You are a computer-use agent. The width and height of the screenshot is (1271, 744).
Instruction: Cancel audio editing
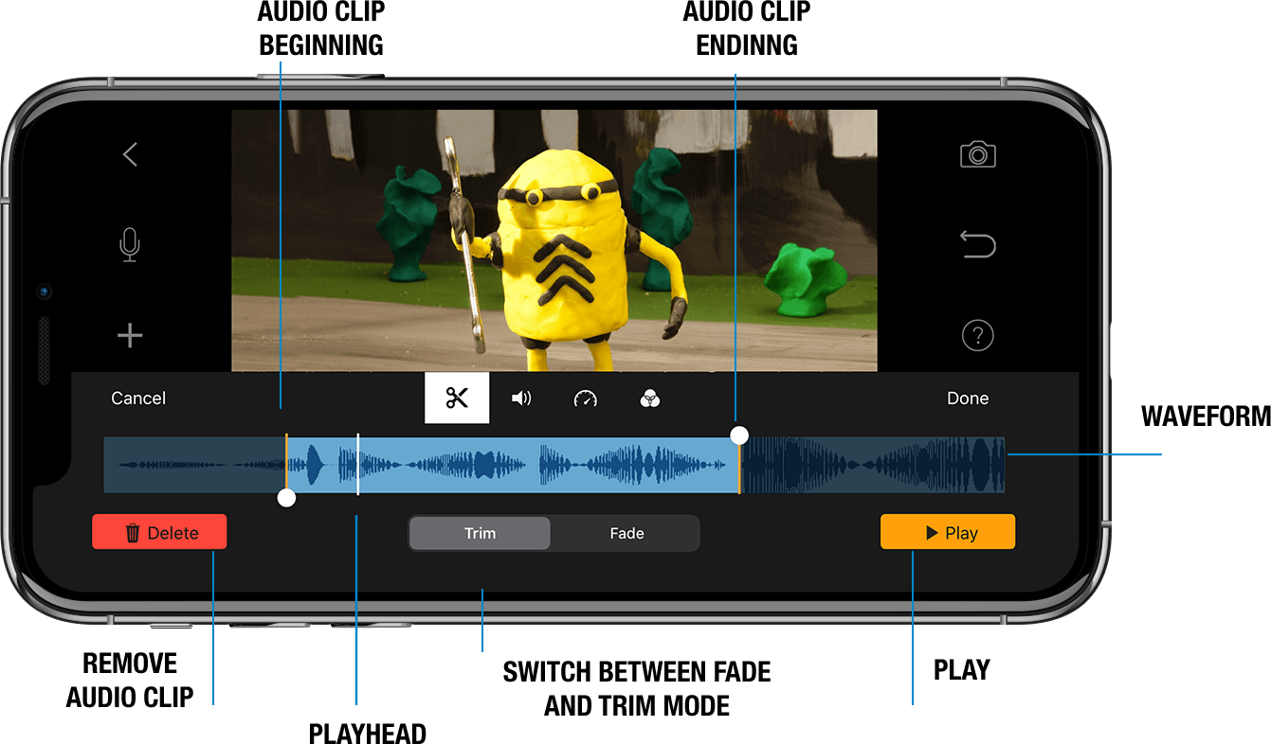point(138,399)
